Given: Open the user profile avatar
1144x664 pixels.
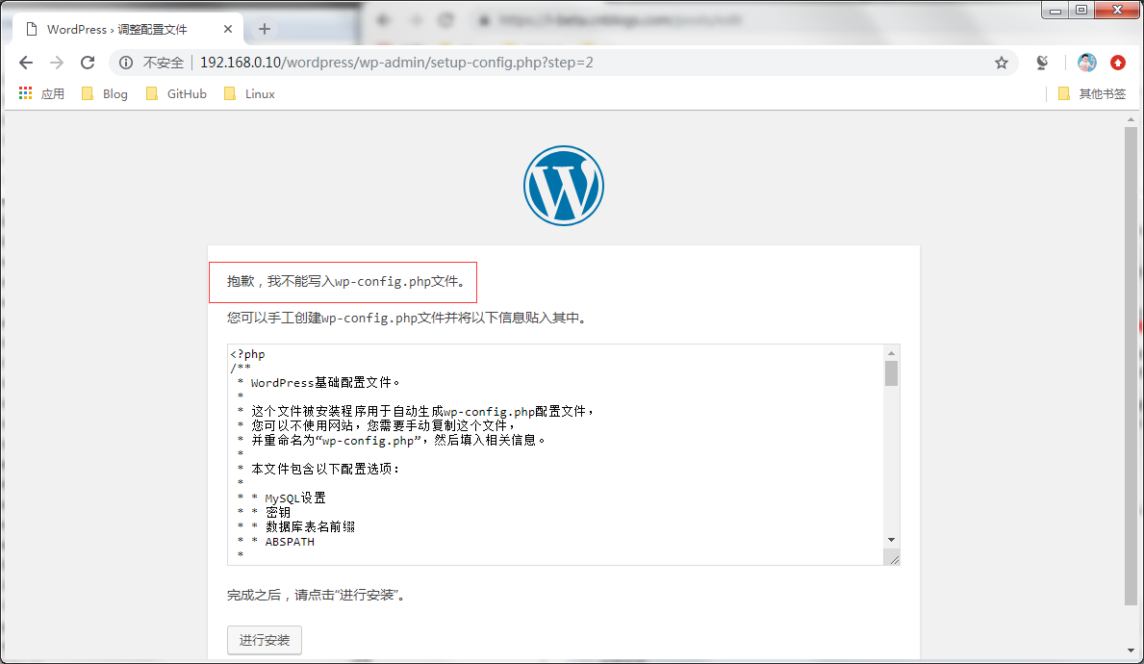Looking at the screenshot, I should pos(1086,63).
